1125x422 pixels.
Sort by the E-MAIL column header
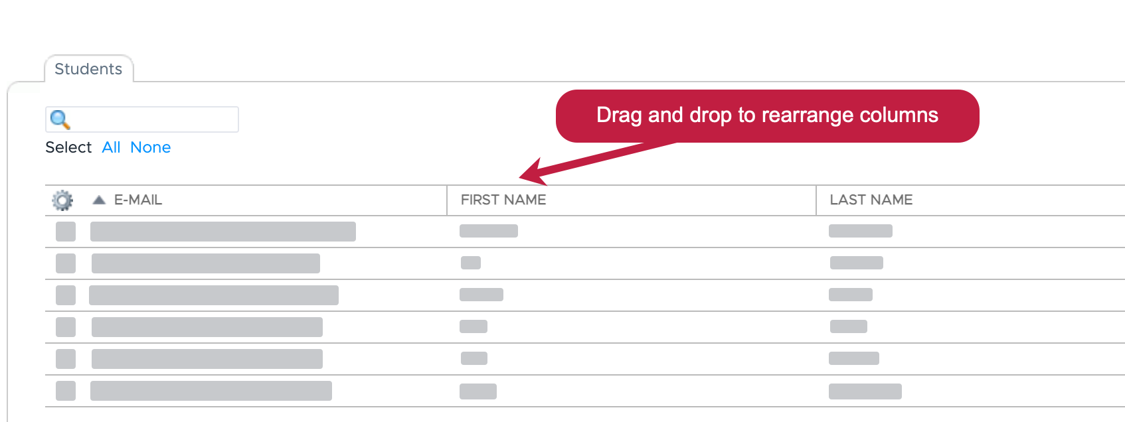pos(138,200)
